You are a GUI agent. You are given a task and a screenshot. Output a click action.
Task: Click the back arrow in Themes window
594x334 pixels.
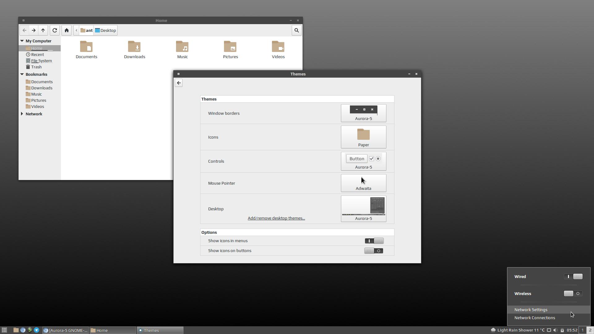[179, 83]
